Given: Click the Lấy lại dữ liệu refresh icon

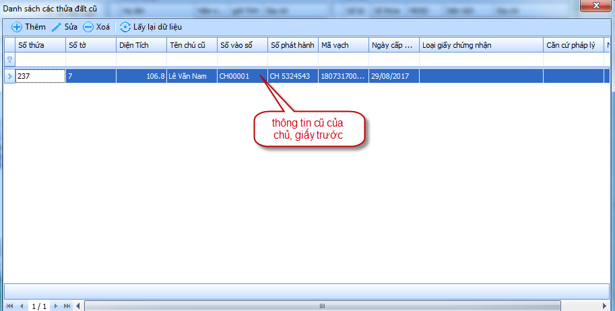Looking at the screenshot, I should 125,28.
